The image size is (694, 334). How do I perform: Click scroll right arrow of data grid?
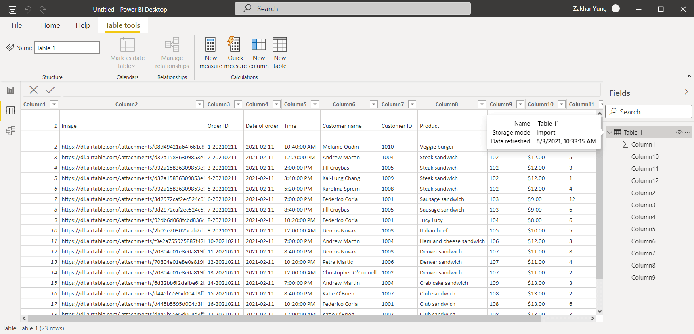592,318
